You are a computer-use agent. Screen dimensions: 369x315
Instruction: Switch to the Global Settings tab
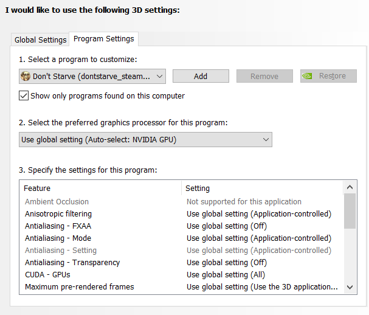[x=40, y=40]
